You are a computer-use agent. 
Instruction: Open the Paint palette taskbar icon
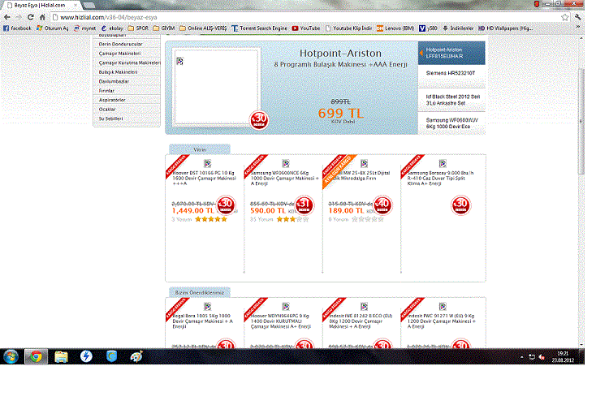click(x=136, y=356)
